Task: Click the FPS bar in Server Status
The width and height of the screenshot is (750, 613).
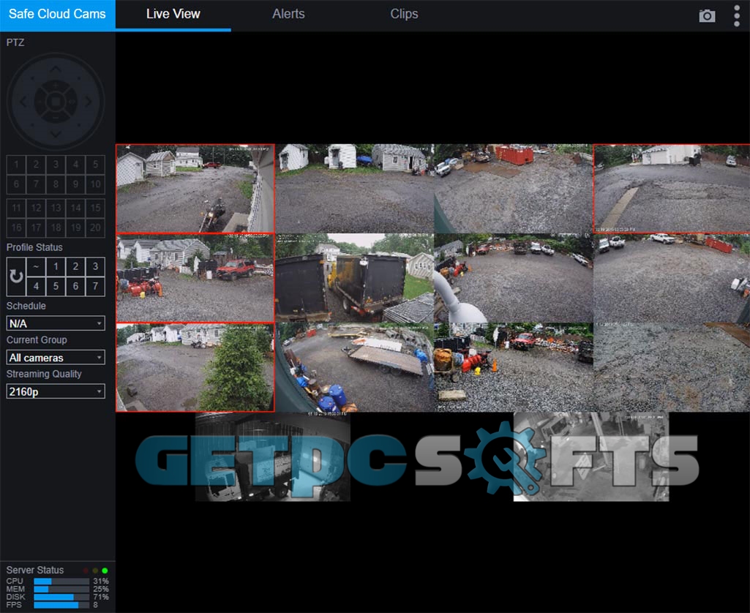Action: pyautogui.click(x=61, y=605)
